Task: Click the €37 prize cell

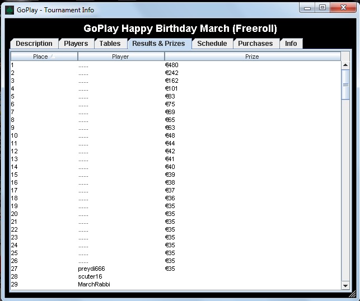Action: click(170, 190)
